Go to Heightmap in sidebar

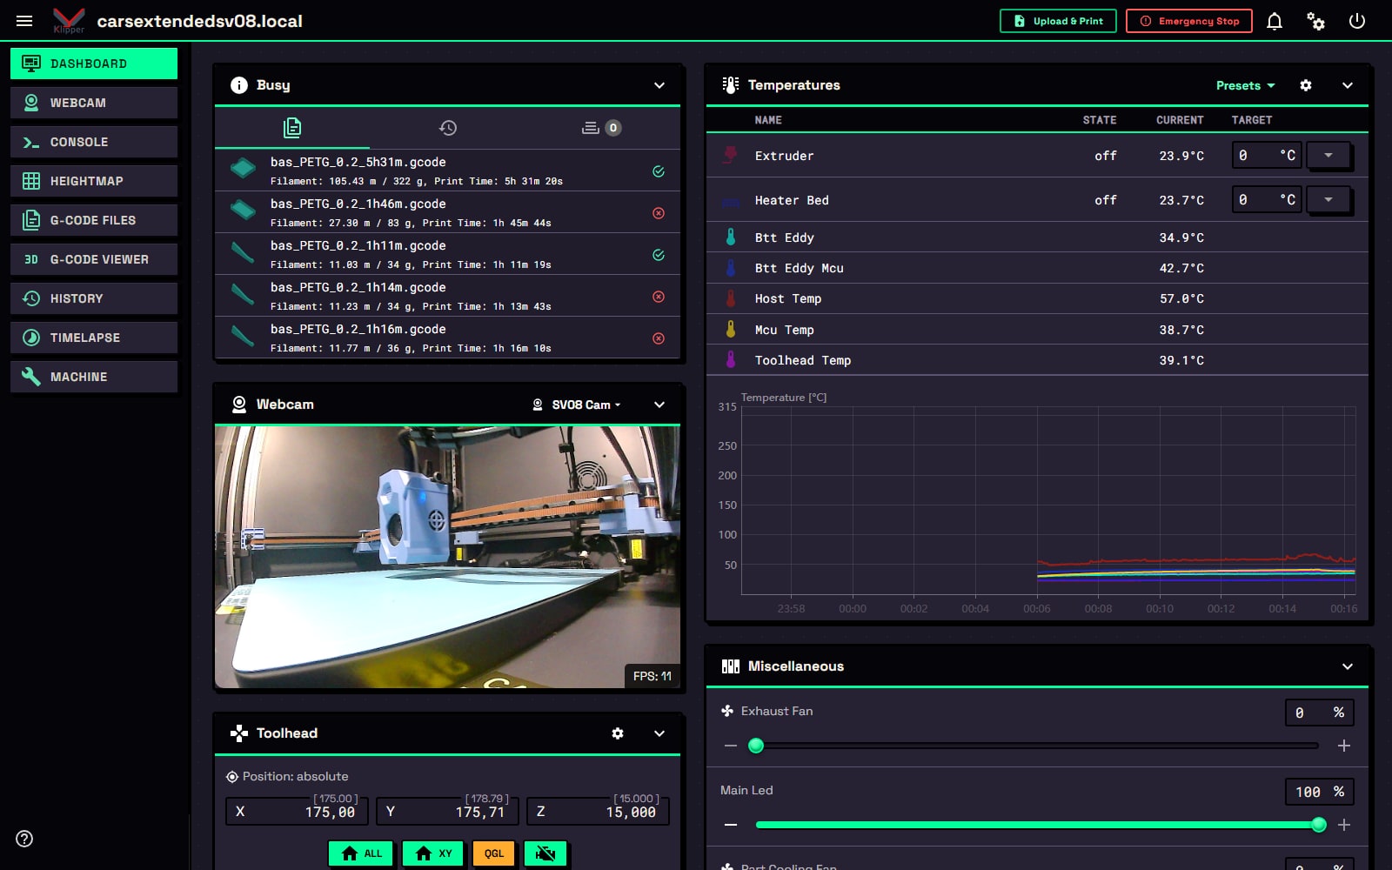click(x=94, y=181)
